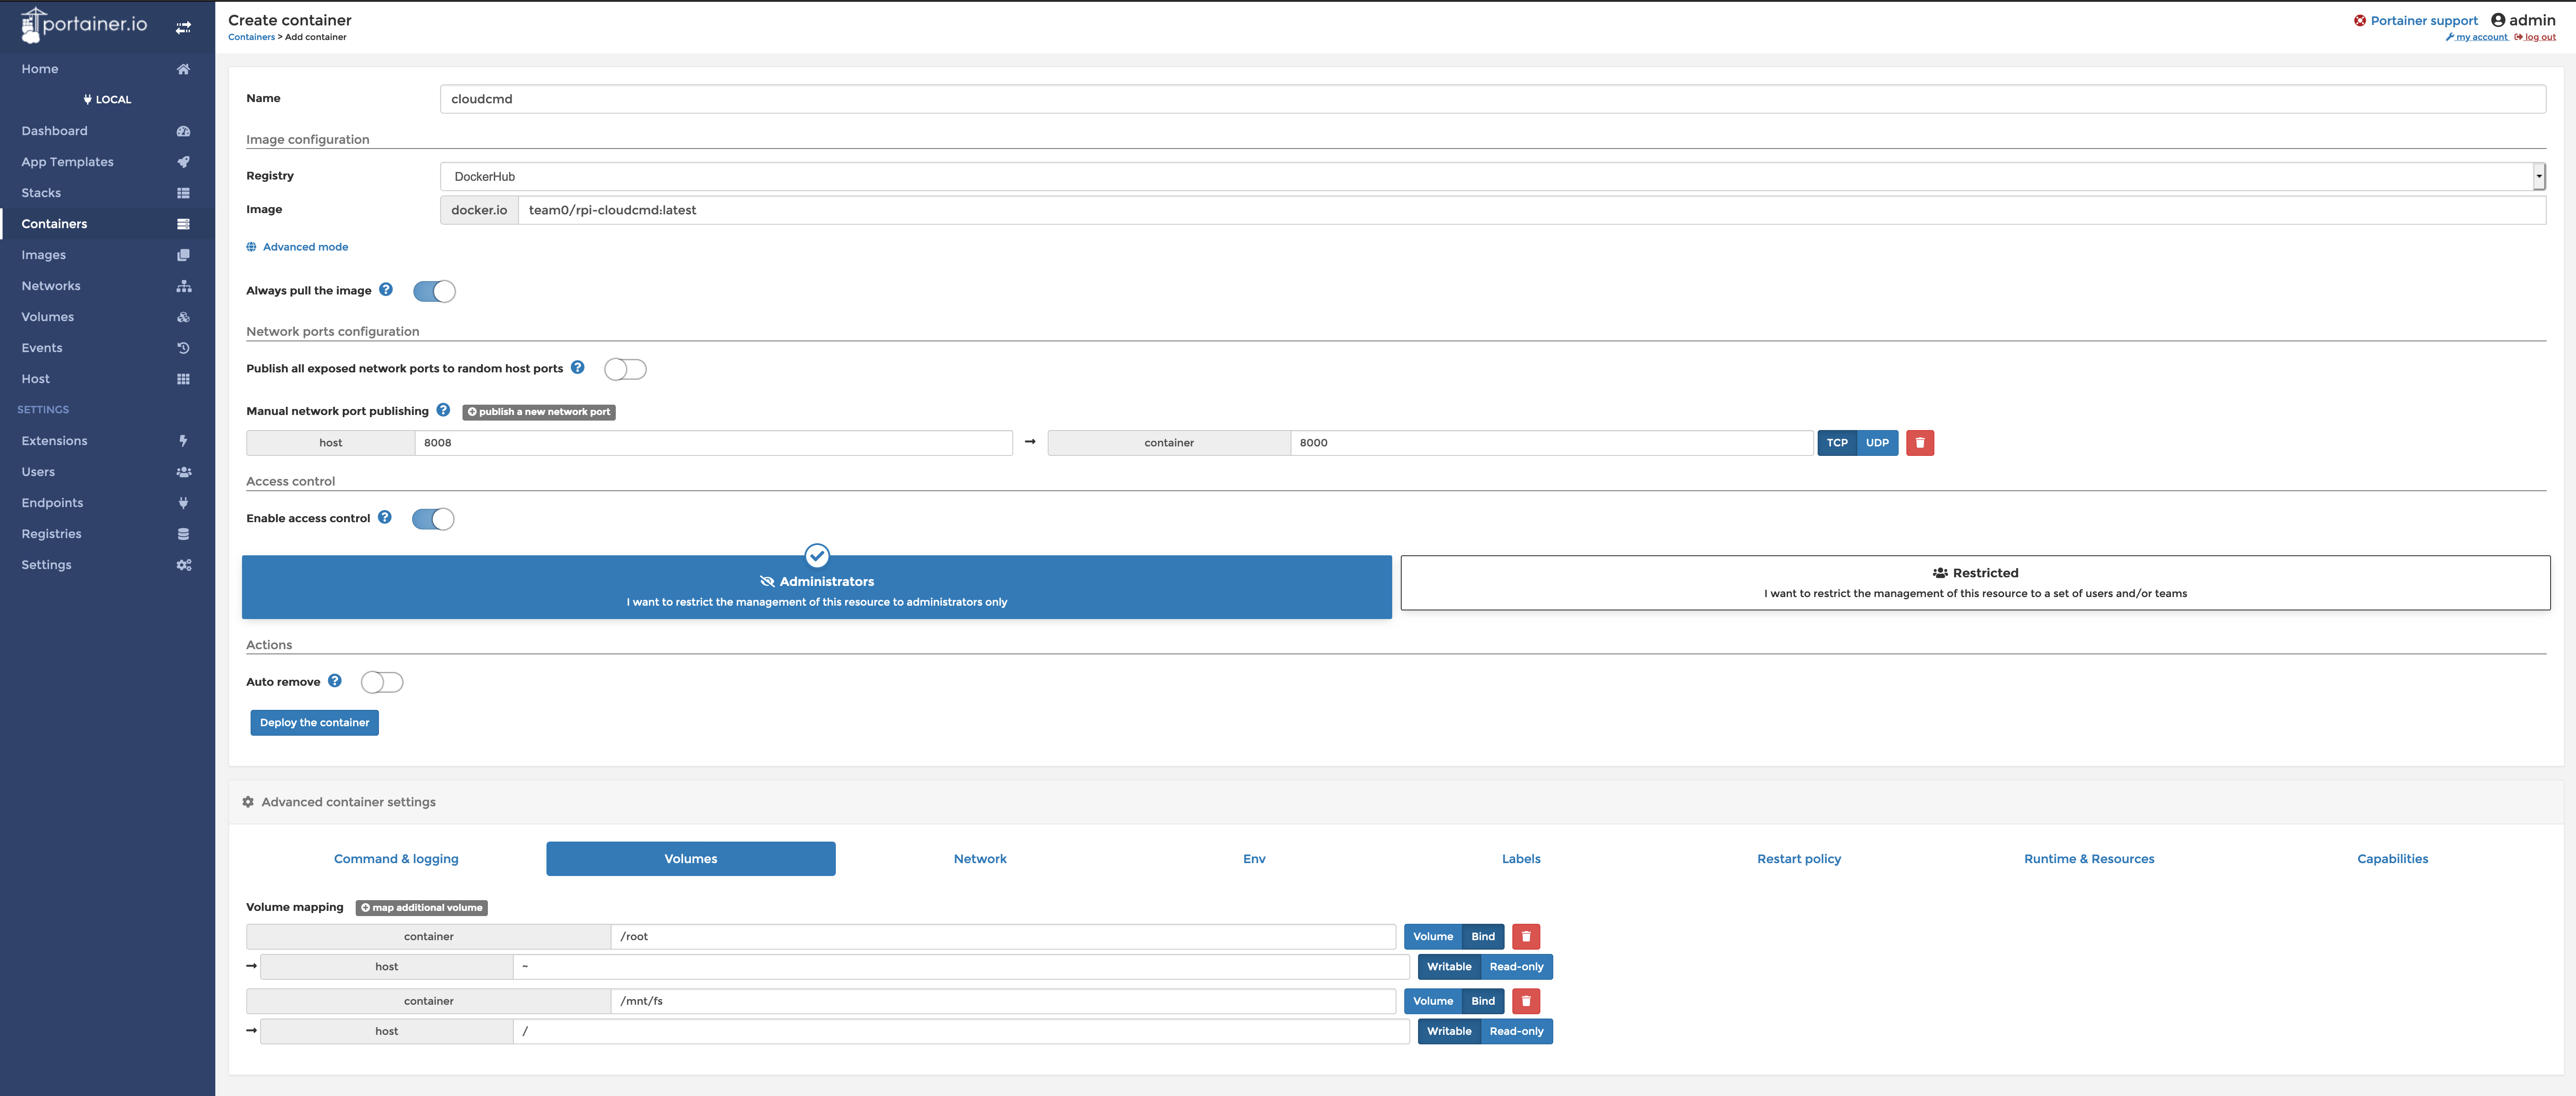Select UDP protocol for the port mapping
The image size is (2576, 1096).
pyautogui.click(x=1877, y=443)
